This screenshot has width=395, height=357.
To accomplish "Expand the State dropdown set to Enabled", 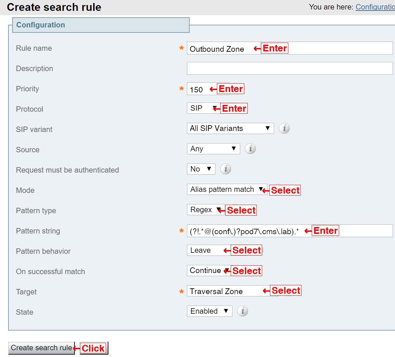I will pyautogui.click(x=210, y=311).
